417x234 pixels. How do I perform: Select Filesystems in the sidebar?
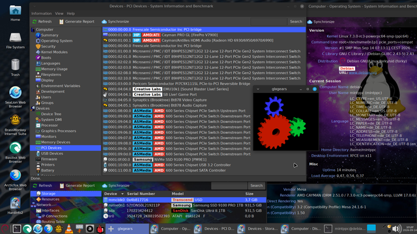pos(51,75)
